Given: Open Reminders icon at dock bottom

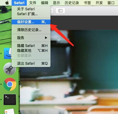Looking at the screenshot, I should point(10,111).
